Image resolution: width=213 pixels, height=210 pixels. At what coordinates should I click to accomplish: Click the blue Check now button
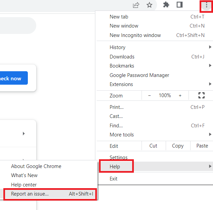tap(13, 78)
